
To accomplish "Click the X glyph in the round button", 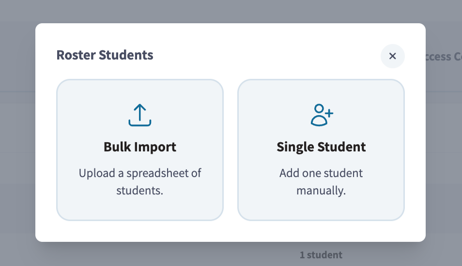I will coord(392,56).
